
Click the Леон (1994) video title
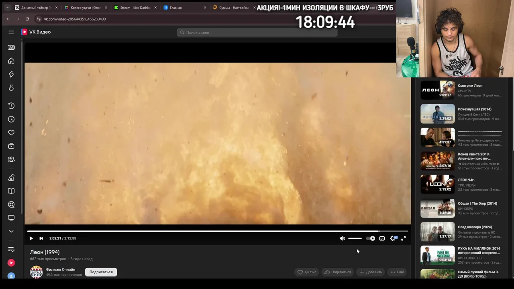45,252
